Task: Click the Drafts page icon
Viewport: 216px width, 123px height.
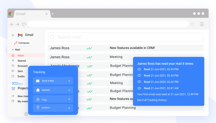Action: (13, 76)
